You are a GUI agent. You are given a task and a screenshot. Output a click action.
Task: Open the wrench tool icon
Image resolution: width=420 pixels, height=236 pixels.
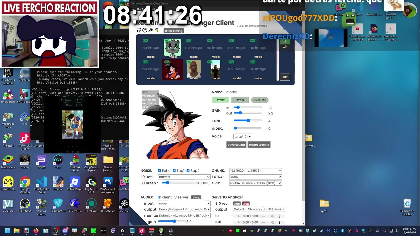pyautogui.click(x=151, y=30)
